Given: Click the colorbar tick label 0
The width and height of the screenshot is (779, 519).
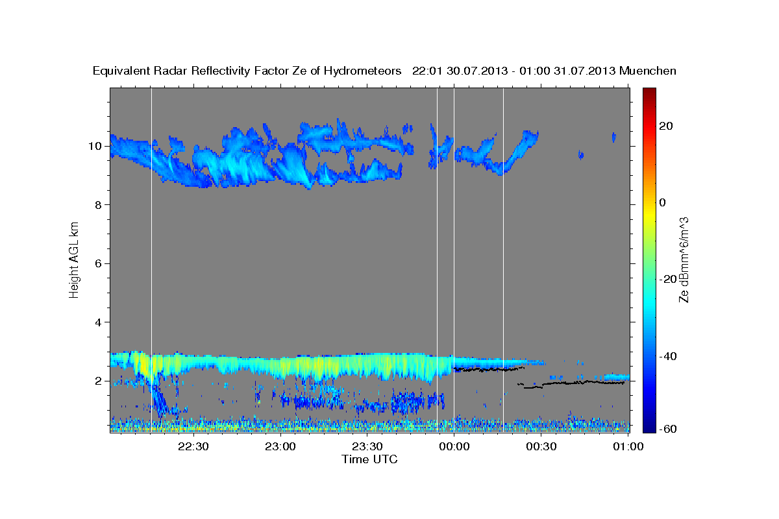Looking at the screenshot, I should pyautogui.click(x=663, y=202).
